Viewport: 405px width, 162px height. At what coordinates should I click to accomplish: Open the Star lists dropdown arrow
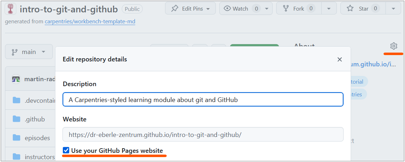393,8
